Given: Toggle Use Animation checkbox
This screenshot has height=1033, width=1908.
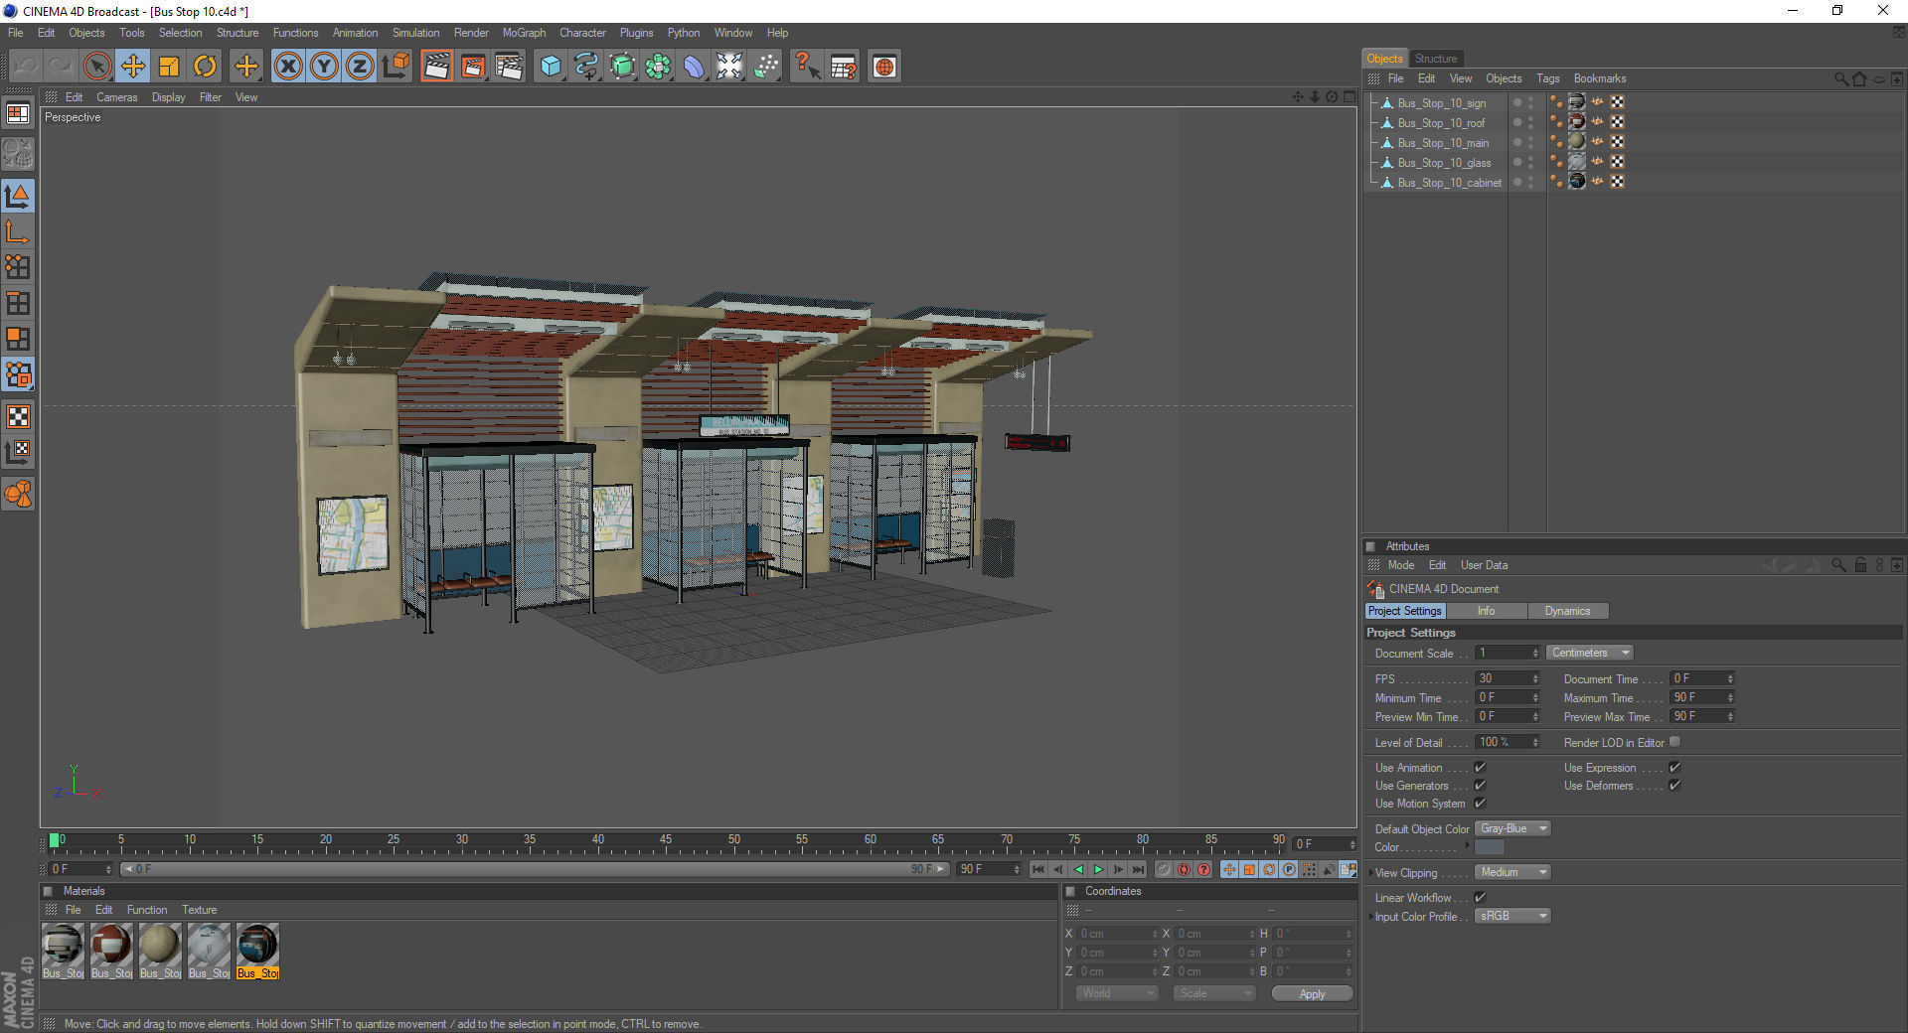Looking at the screenshot, I should click(x=1480, y=768).
